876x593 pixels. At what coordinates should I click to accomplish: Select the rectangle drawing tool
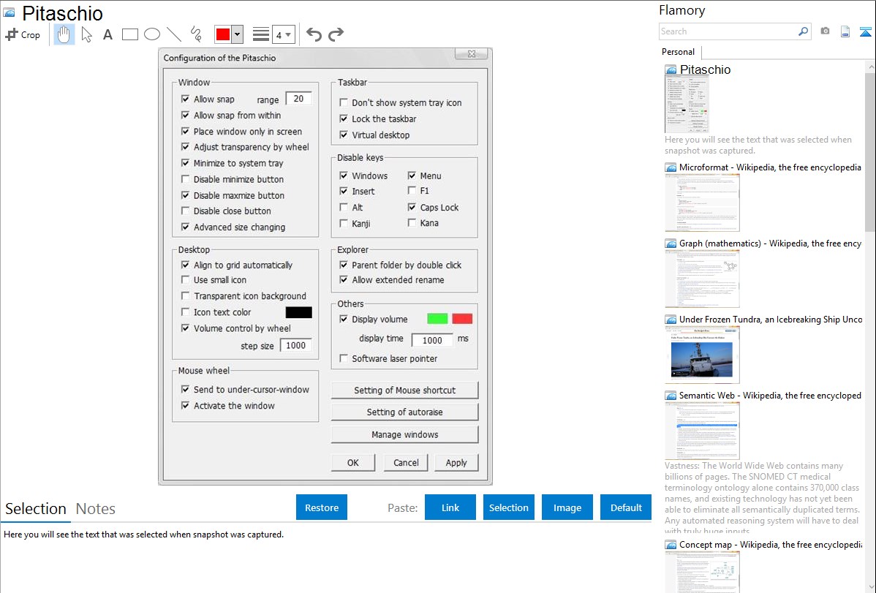[129, 34]
